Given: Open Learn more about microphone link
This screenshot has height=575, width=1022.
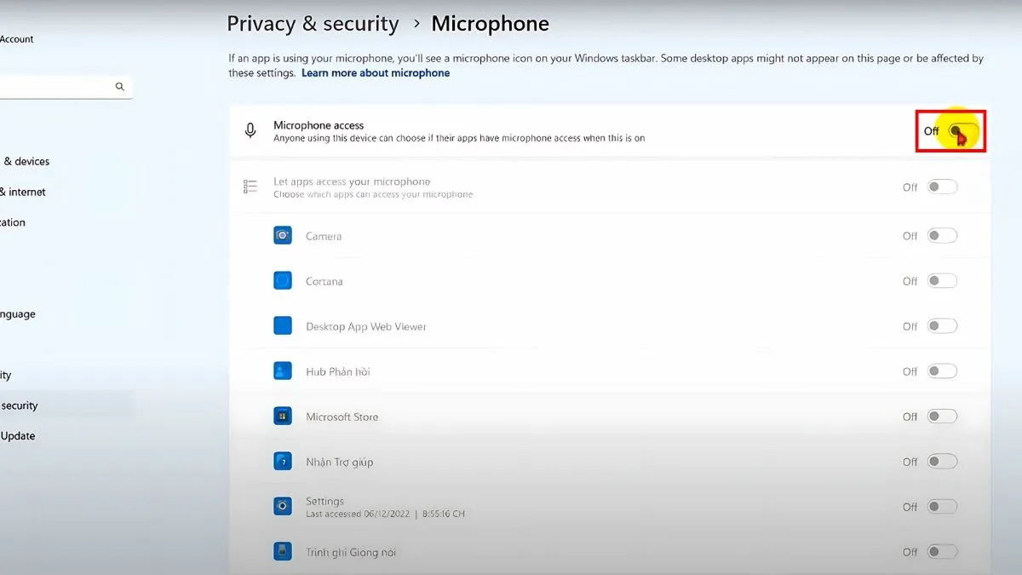Looking at the screenshot, I should 376,73.
